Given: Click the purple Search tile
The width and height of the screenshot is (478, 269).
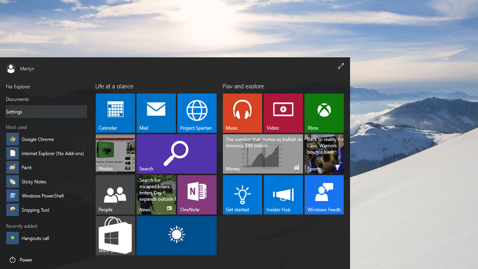Looking at the screenshot, I should [x=176, y=154].
